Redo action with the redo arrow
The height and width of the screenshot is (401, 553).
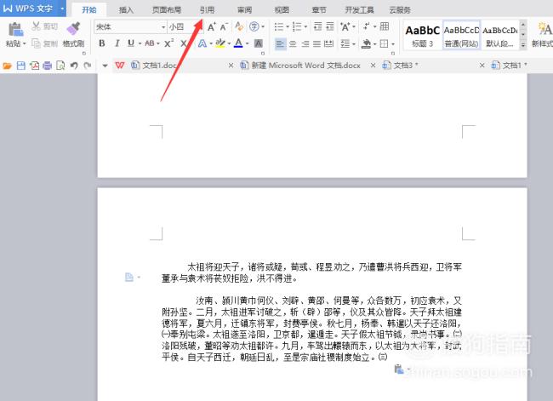(x=88, y=66)
